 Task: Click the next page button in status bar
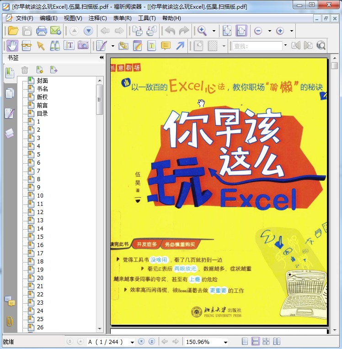141,341
